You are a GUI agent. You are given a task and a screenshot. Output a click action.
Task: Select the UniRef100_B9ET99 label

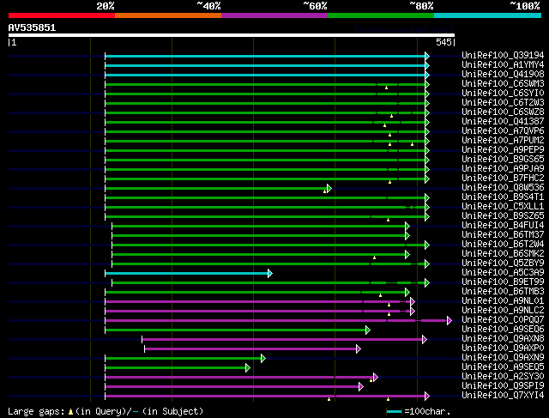[x=503, y=282]
